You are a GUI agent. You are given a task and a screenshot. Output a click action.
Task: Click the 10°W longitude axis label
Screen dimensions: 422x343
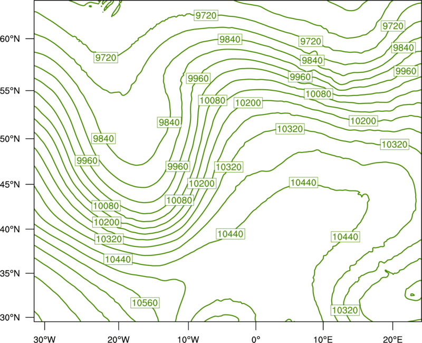188,339
